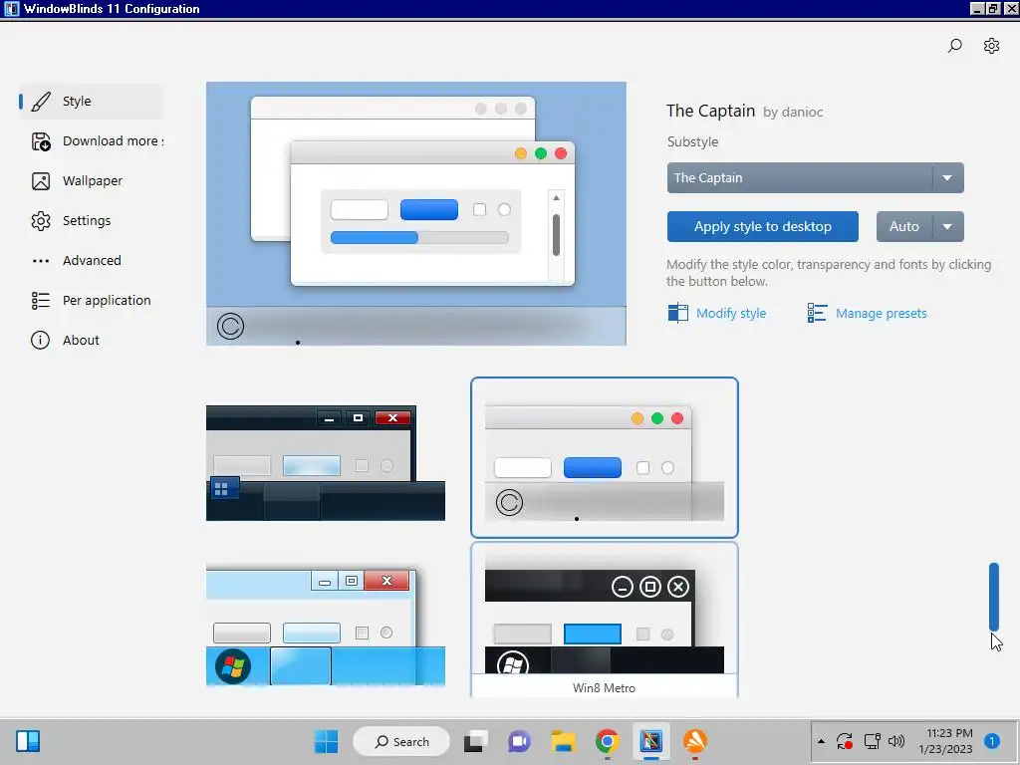Click the Wallpaper picture icon
The image size is (1020, 765).
(40, 181)
